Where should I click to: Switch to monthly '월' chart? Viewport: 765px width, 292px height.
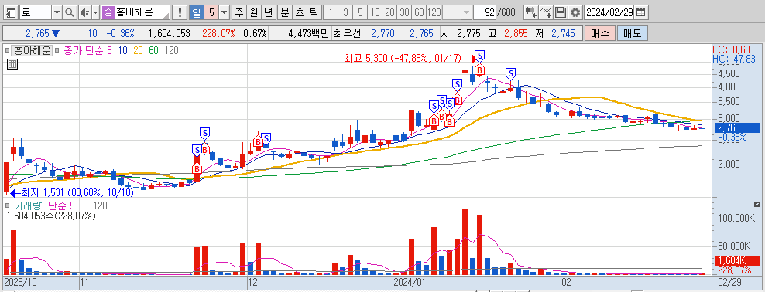pyautogui.click(x=254, y=12)
